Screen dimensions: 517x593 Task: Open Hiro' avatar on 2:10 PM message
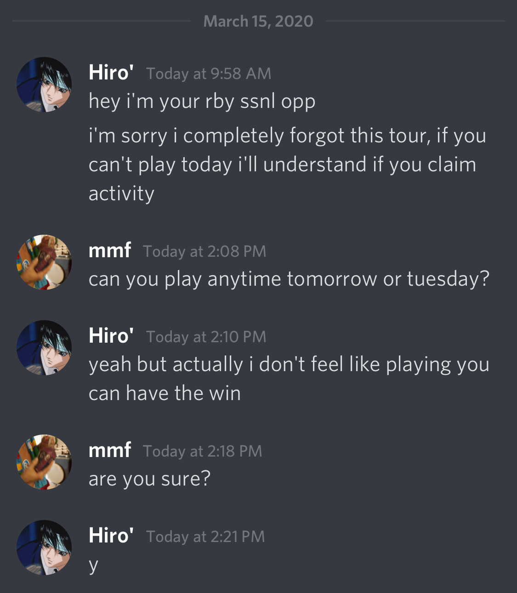pos(44,348)
